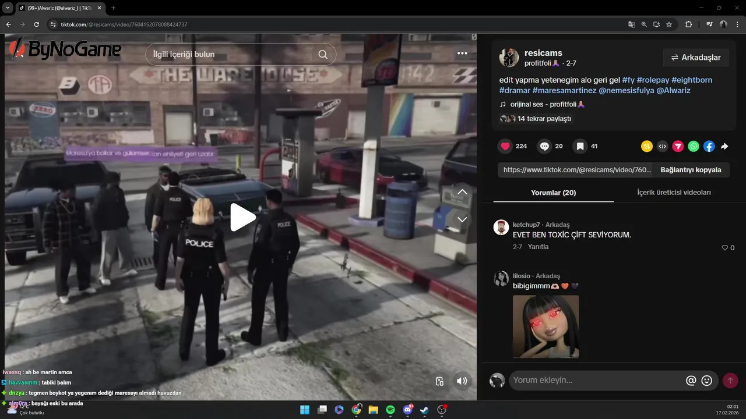Open the resicams profile name
746x419 pixels.
543,53
